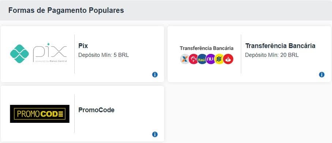The height and width of the screenshot is (143, 332).
Task: Click the Nubank purple logo
Action: [x=210, y=59]
